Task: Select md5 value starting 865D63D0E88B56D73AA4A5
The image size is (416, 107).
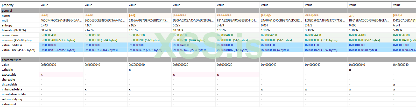Action: point(105,20)
